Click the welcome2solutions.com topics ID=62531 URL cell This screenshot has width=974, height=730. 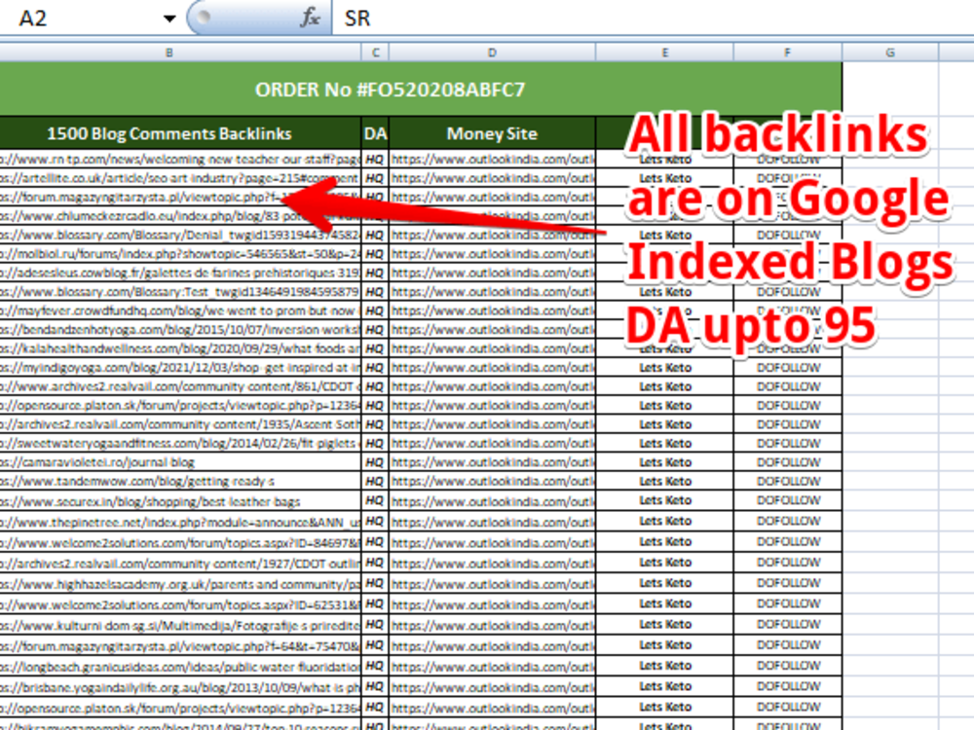click(x=180, y=604)
